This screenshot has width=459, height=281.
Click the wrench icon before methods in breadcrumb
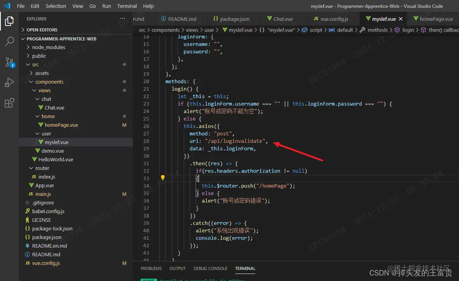point(362,30)
